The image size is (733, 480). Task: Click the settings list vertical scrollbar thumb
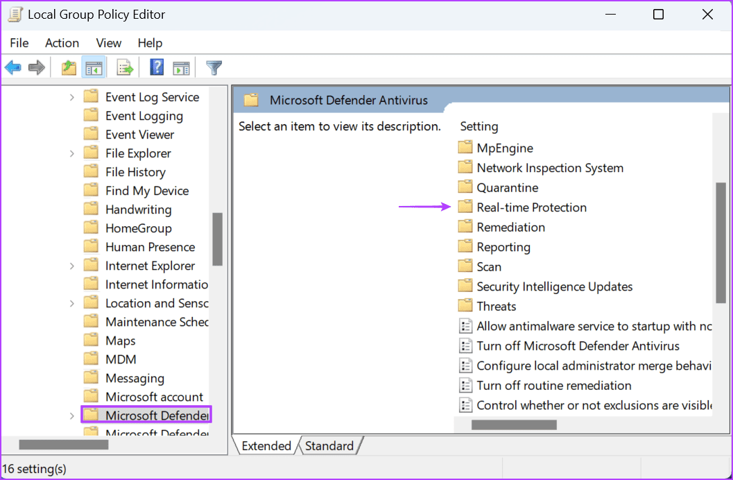721,243
